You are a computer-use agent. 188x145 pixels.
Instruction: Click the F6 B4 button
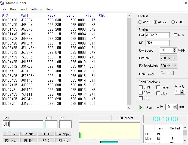tap(28, 140)
